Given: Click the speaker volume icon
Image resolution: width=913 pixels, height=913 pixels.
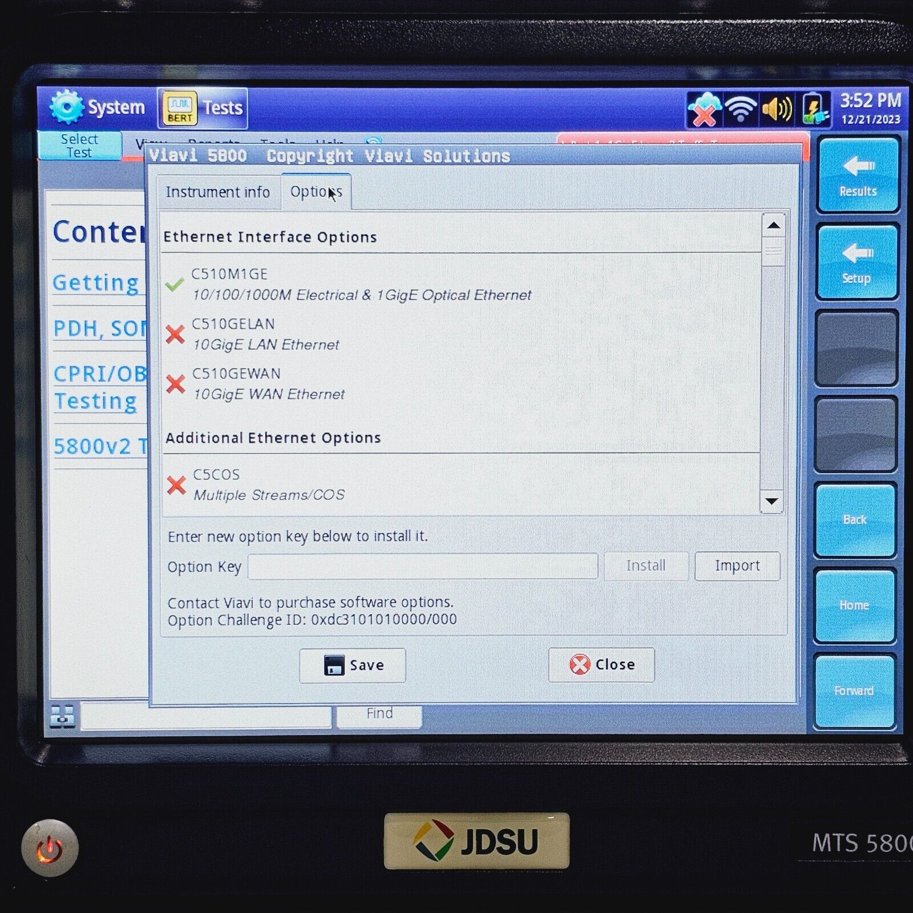Looking at the screenshot, I should [x=777, y=107].
